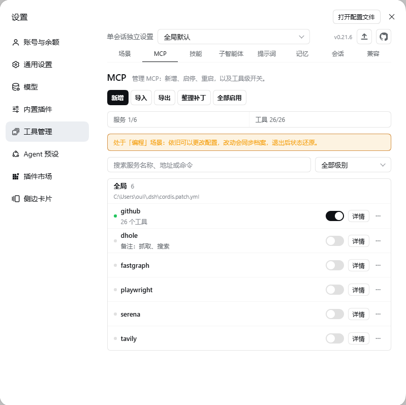Click the v0.21.6 version label
Viewport: 406px width, 405px height.
(x=343, y=37)
